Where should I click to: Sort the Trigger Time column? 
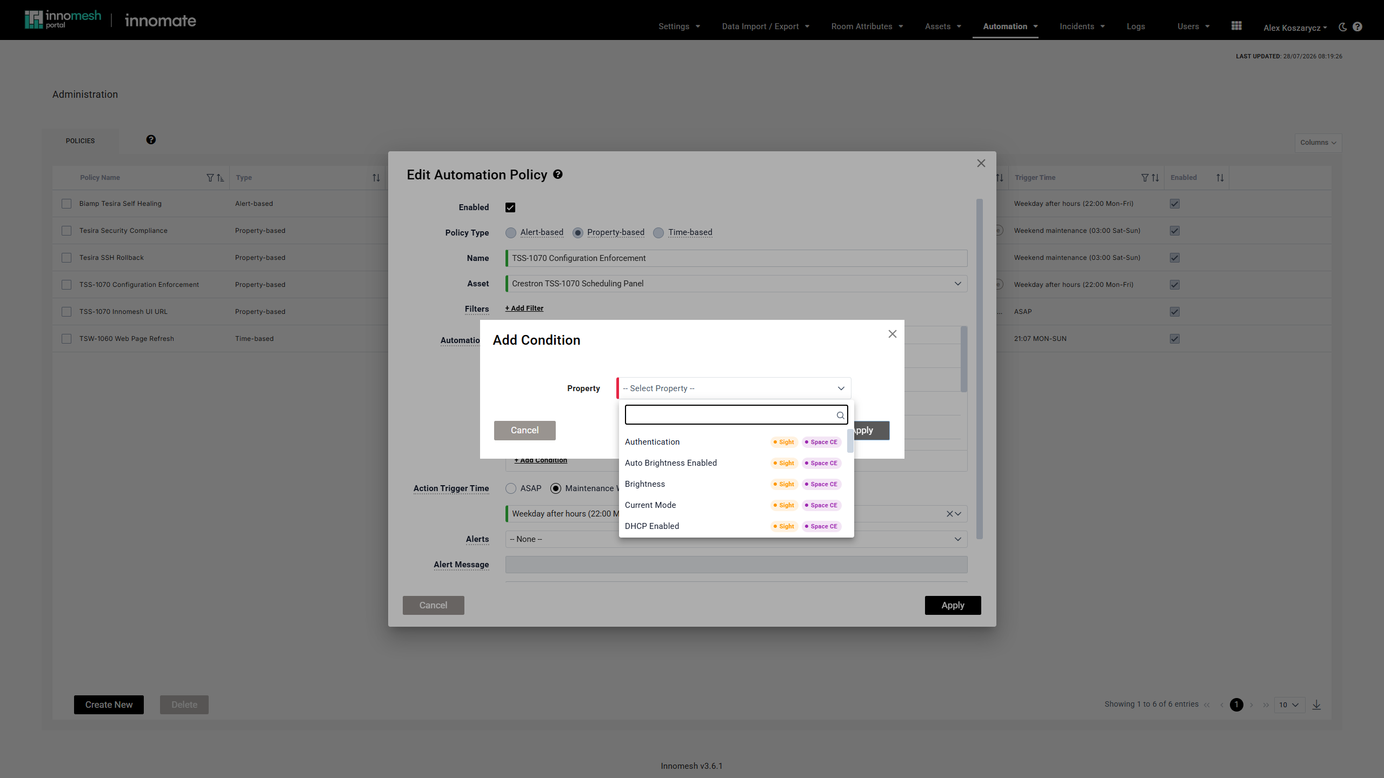point(1155,178)
